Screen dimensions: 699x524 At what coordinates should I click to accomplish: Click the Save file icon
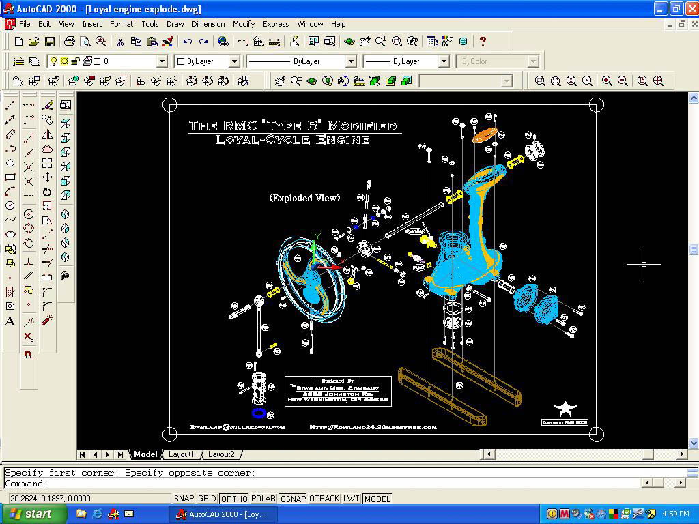pos(50,42)
